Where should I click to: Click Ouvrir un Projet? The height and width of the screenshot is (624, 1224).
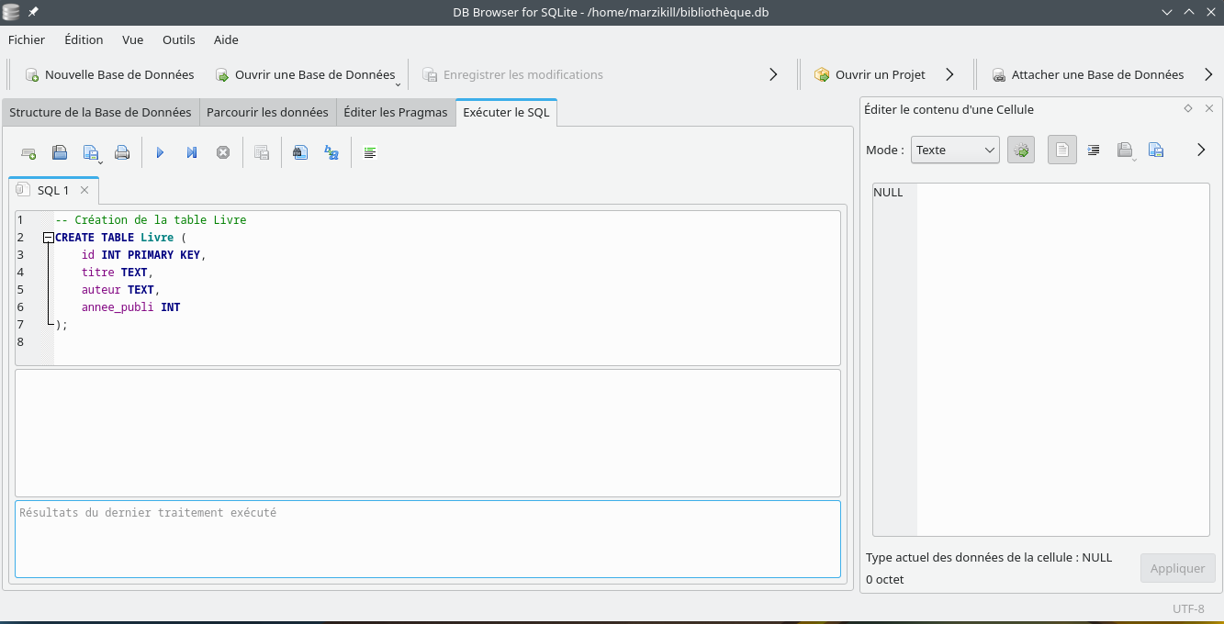pyautogui.click(x=870, y=74)
